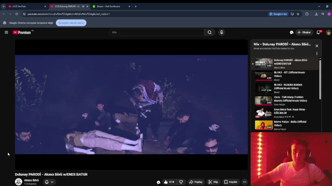Click Varsayılan olarak ayarla button

click(71, 23)
